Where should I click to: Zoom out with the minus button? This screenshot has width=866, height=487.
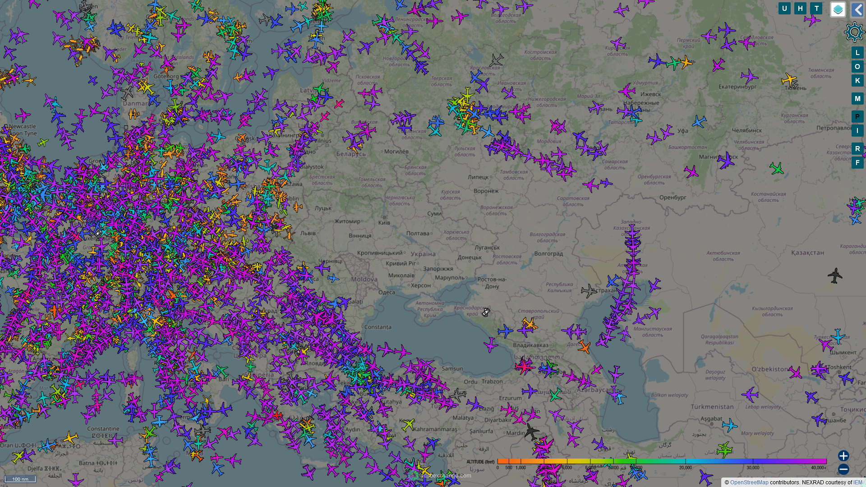click(x=843, y=469)
